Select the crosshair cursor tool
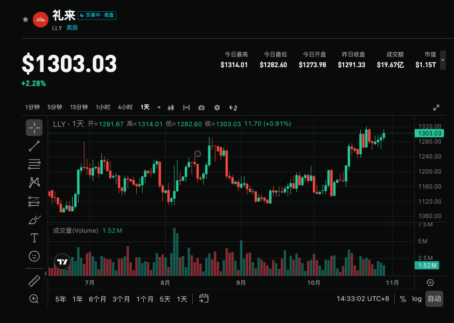454x323 pixels. [34, 127]
